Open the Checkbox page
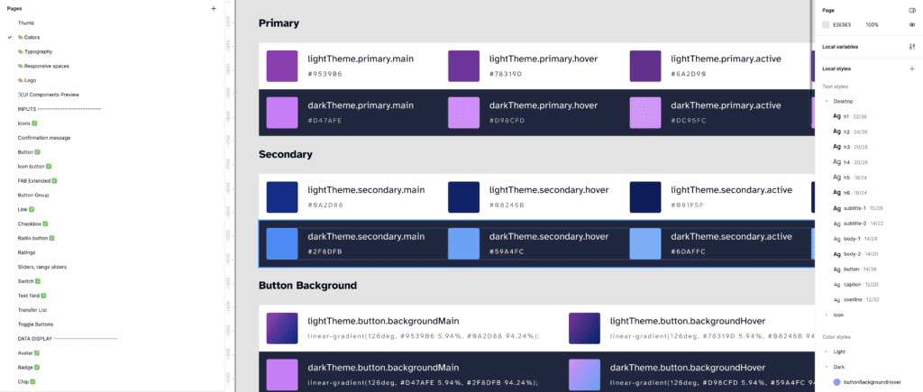The height and width of the screenshot is (392, 923). (x=31, y=223)
